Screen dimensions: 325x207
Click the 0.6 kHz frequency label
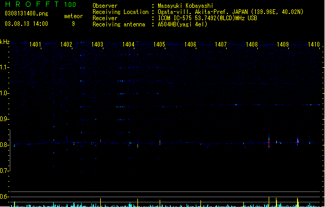(4, 197)
